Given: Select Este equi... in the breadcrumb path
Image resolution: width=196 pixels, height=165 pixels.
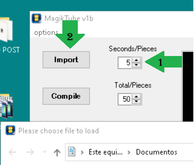Looking at the screenshot, I should coord(105,152).
